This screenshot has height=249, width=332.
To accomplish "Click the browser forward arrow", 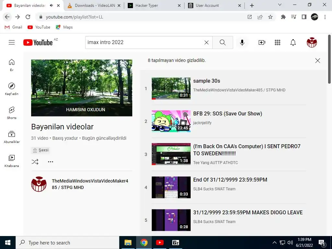I will (18, 17).
